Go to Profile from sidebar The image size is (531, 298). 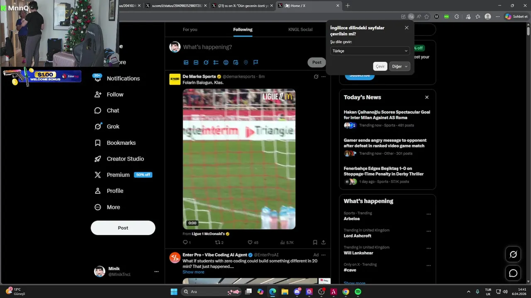109,191
